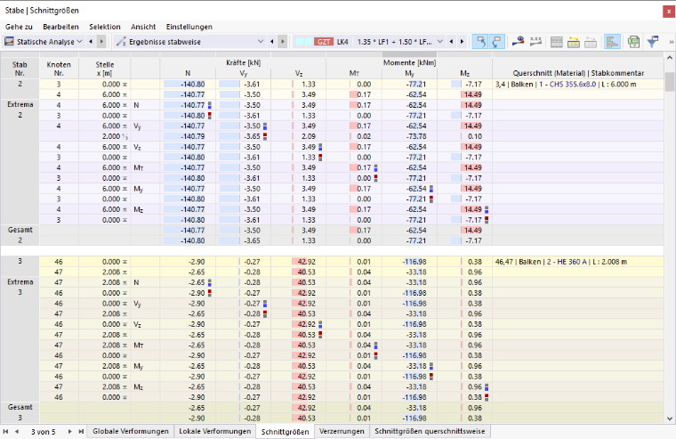676x439 pixels.
Task: Expand the Ergebnisse stabweise dropdown
Action: pyautogui.click(x=189, y=42)
